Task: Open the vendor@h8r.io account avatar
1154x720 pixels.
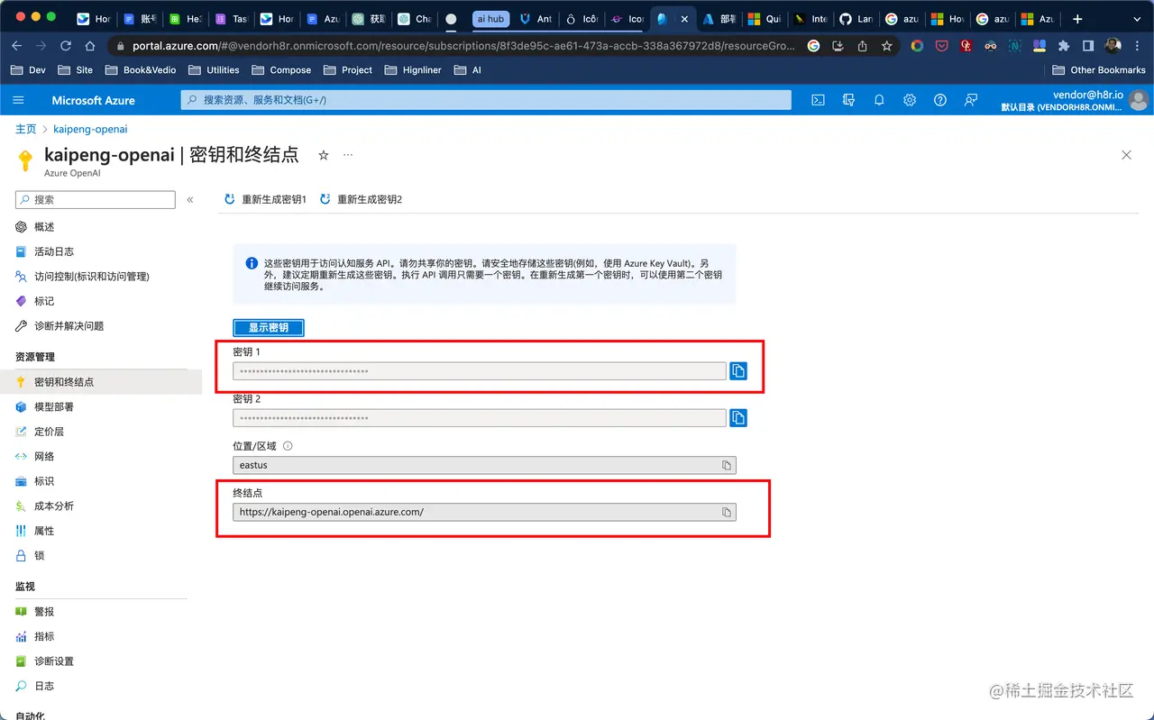Action: [1140, 100]
